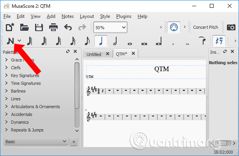Create a new score with toolbar icon
This screenshot has width=239, height=156.
[x=10, y=27]
